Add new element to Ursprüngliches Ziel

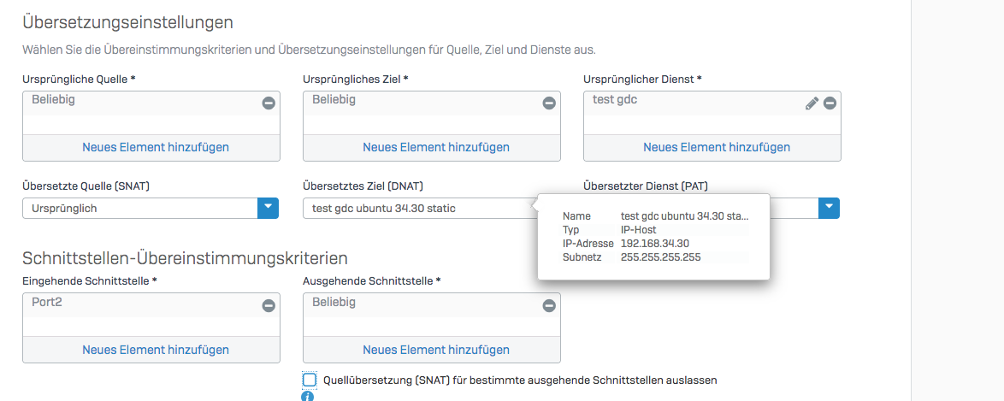click(436, 147)
